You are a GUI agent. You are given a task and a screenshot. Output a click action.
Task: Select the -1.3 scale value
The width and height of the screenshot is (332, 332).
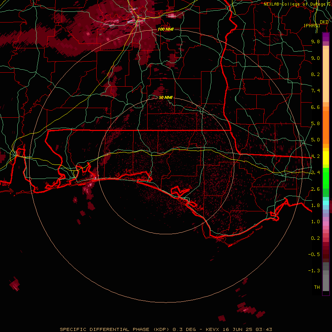(x=314, y=271)
